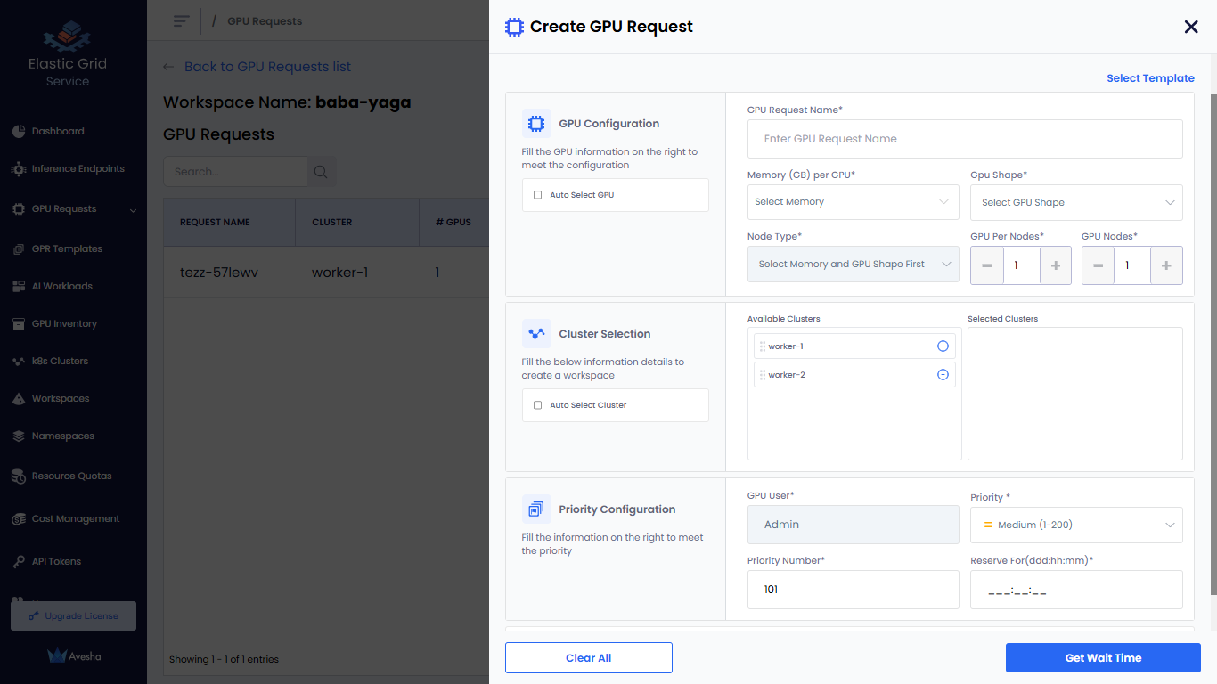Click the back arrow to GPU Requests list

pos(168,67)
